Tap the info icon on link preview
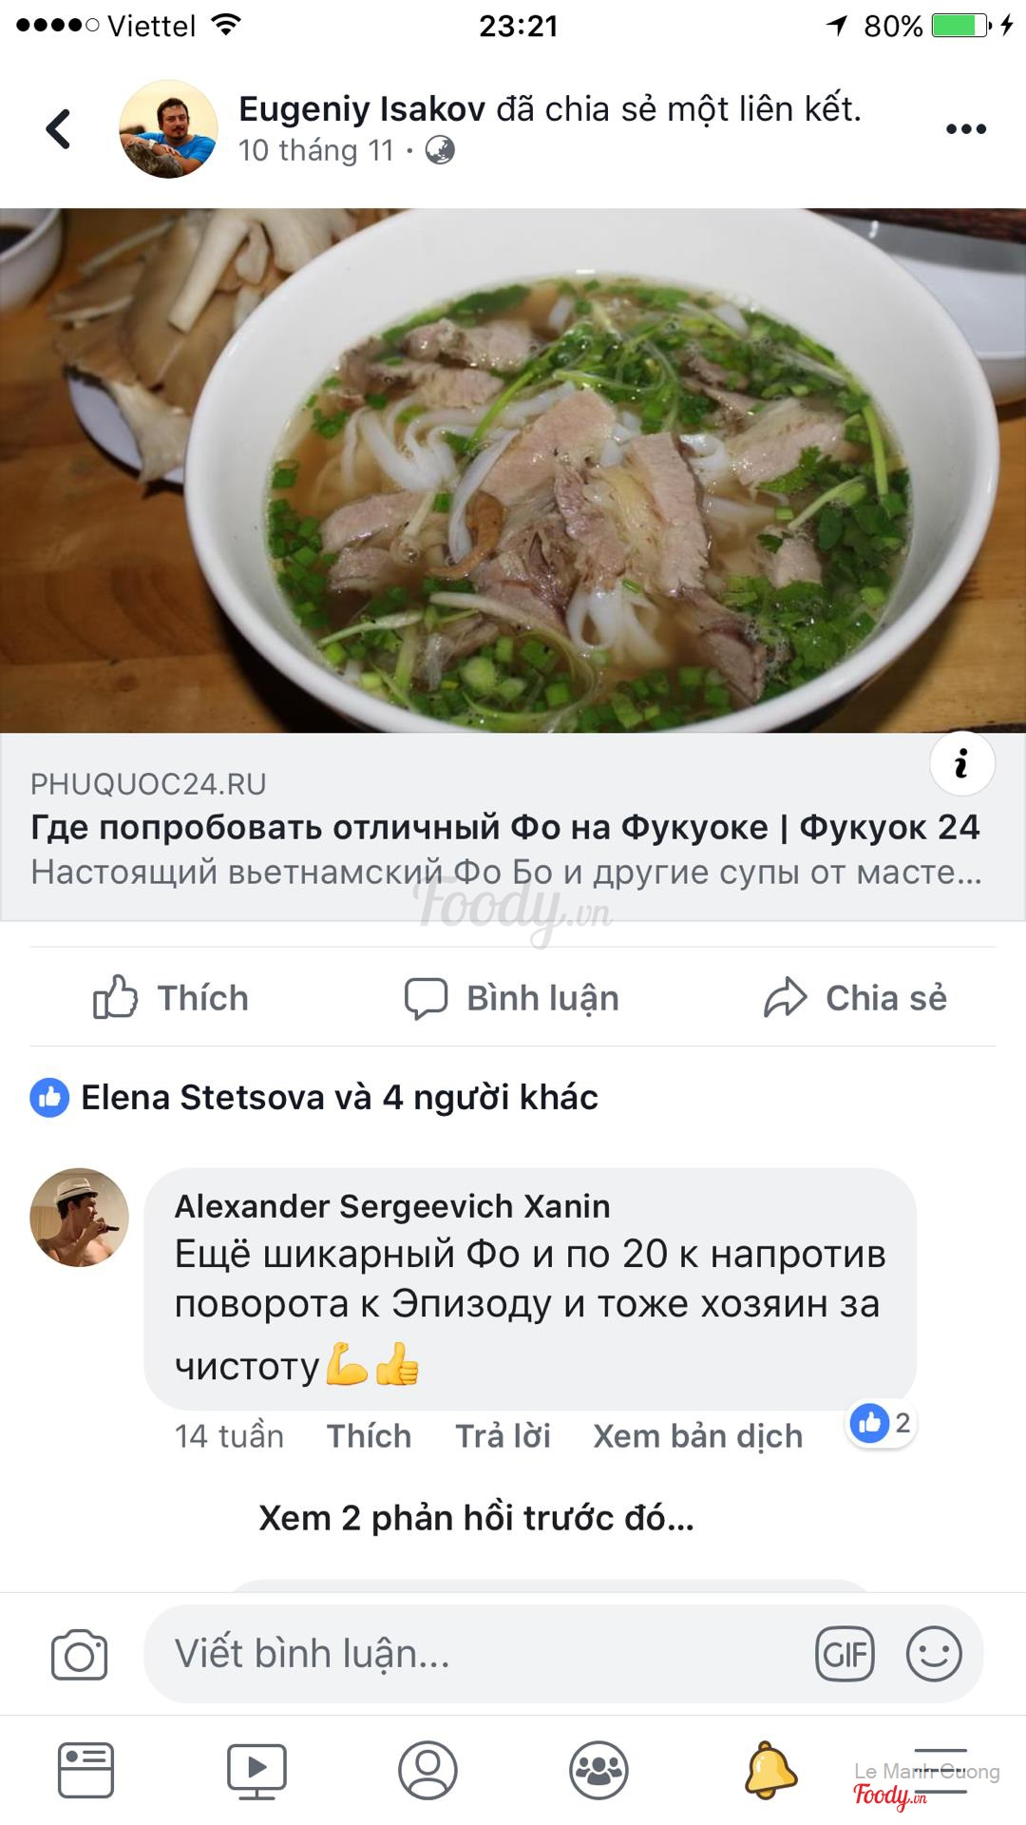This screenshot has height=1825, width=1026. 961,763
